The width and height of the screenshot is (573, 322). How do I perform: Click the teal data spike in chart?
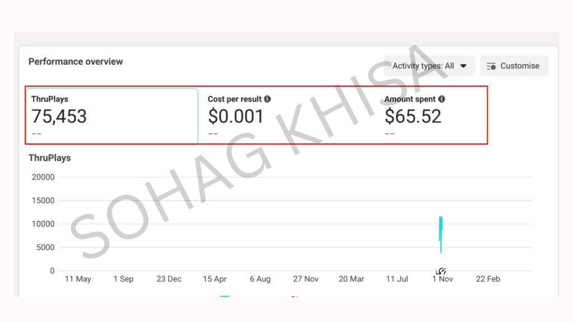[441, 234]
